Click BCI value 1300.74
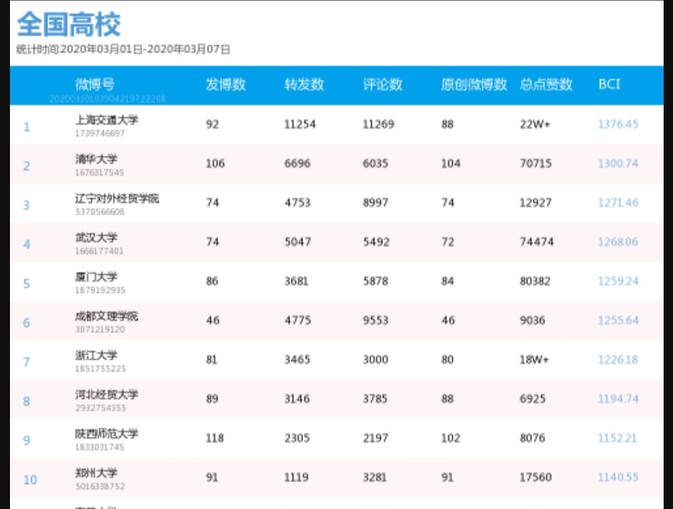This screenshot has width=673, height=509. click(x=618, y=163)
